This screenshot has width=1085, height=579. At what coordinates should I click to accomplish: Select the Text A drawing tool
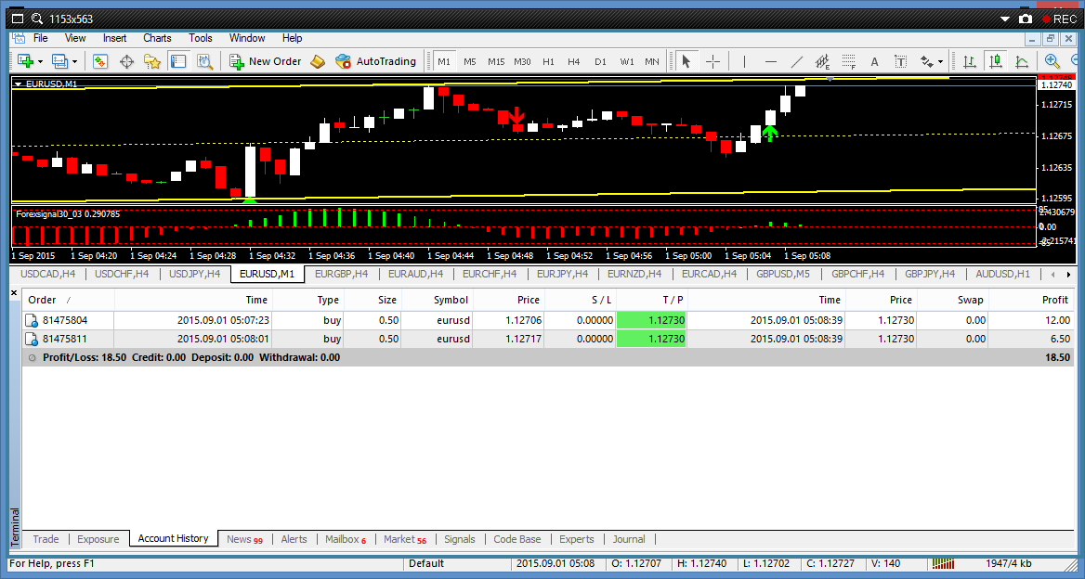875,61
